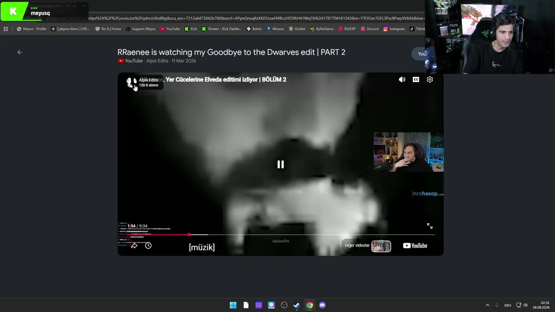The image size is (555, 312).
Task: Go back with the left arrow
Action: pyautogui.click(x=20, y=52)
